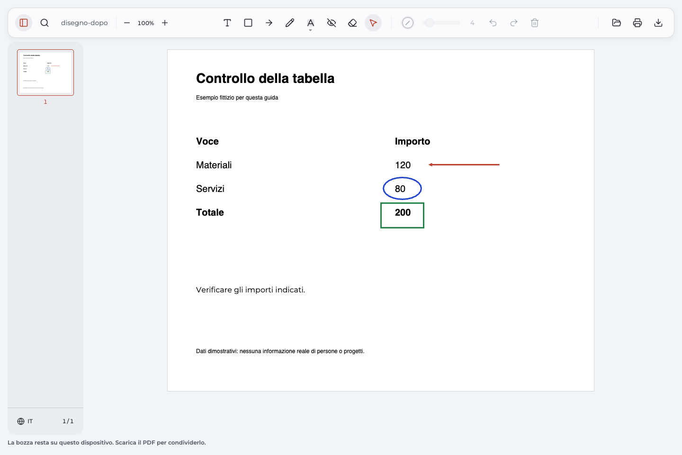Select the Rectangle shape tool
Screen dimensions: 682x455
pos(248,23)
